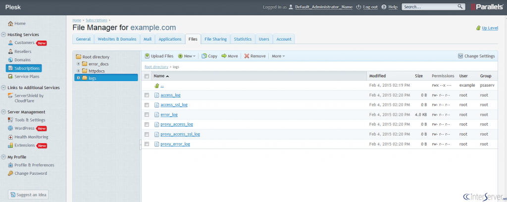Click the sidebar panel collapse handle
This screenshot has width=507, height=202.
click(x=140, y=145)
